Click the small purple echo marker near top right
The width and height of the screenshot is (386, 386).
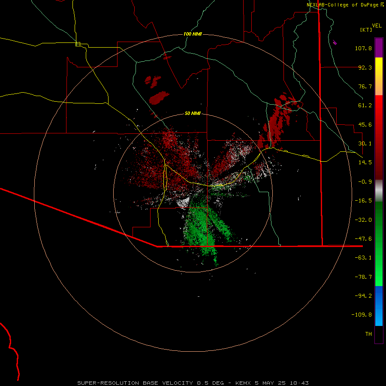point(335,42)
